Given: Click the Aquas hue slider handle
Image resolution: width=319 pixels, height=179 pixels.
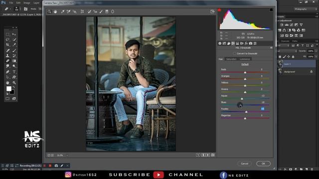Looking at the screenshot, I should click(242, 98).
